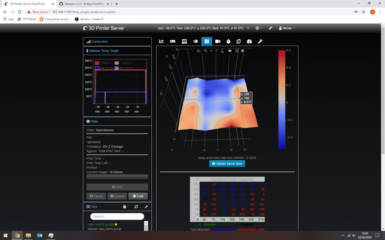Open the Terminal tab icon
385x240 pixels.
coord(184,41)
